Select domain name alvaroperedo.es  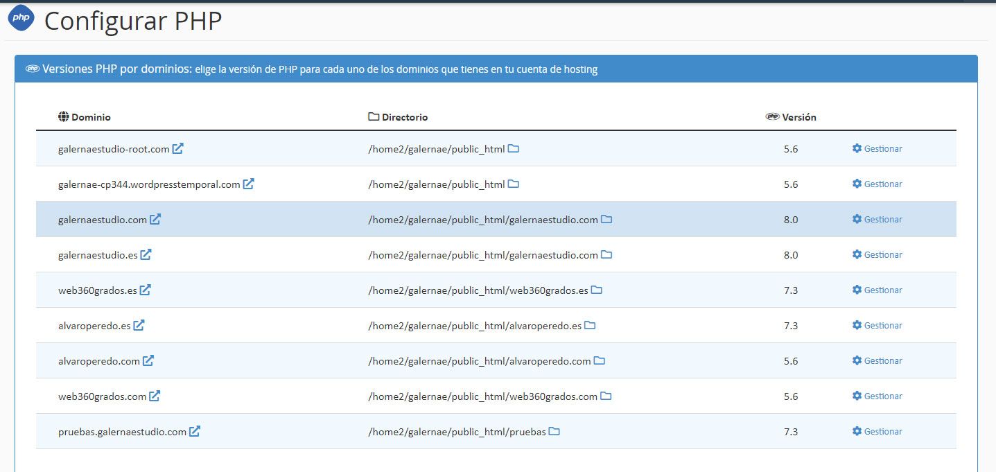[x=94, y=326]
